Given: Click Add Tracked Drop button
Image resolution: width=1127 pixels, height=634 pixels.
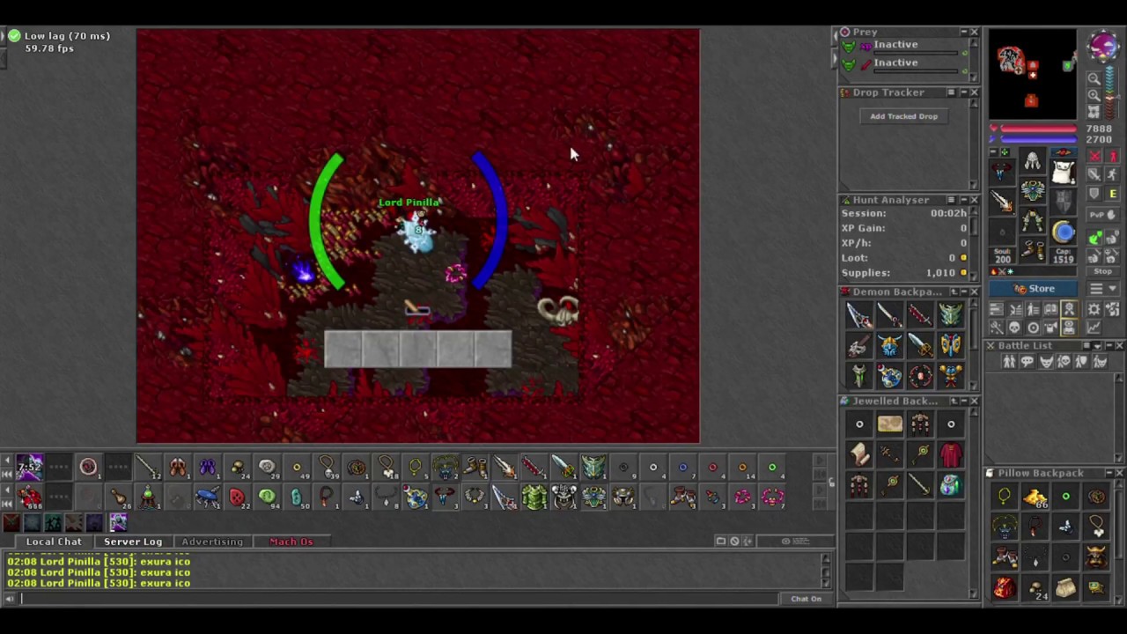Looking at the screenshot, I should click(903, 116).
